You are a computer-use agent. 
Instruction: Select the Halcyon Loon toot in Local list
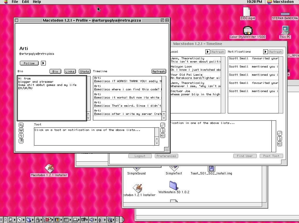tap(196, 68)
